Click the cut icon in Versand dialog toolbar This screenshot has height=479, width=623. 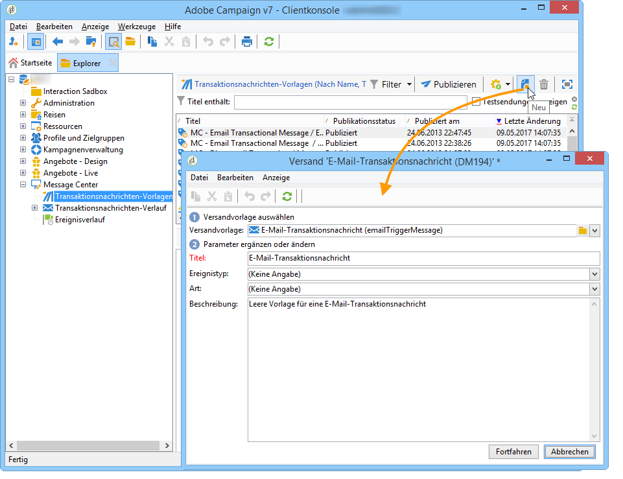(212, 196)
